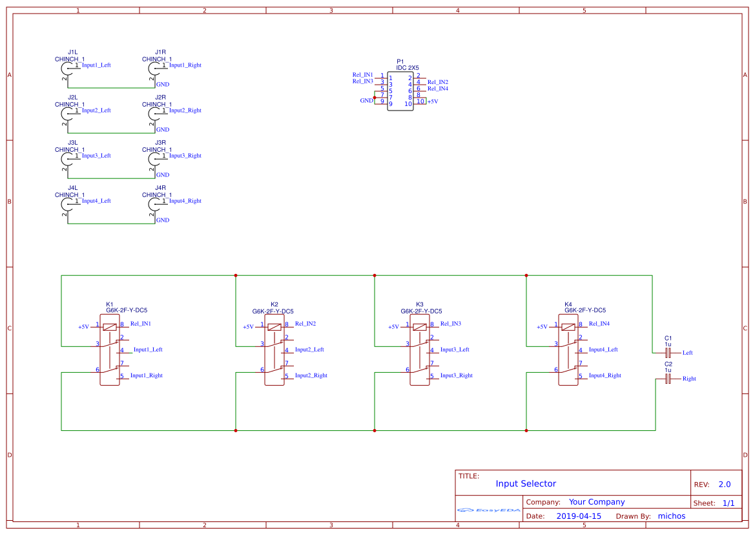The height and width of the screenshot is (535, 755).
Task: Select the Sheet 1/1 label
Action: pos(717,502)
